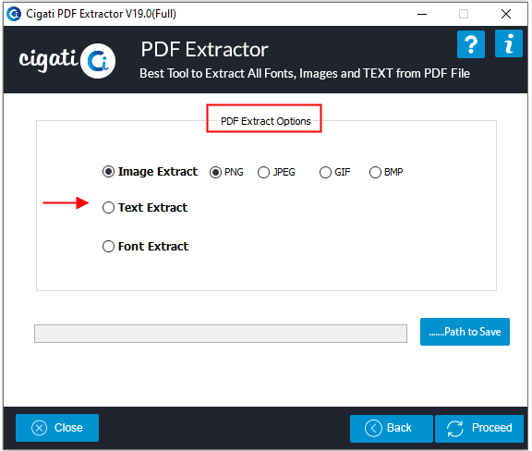Choose JPEG as output format
This screenshot has width=532, height=451.
point(263,173)
